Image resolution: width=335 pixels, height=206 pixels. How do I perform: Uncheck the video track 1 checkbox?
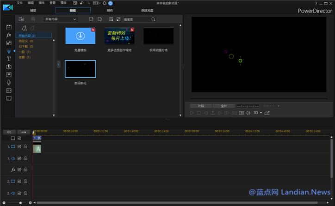pyautogui.click(x=19, y=146)
